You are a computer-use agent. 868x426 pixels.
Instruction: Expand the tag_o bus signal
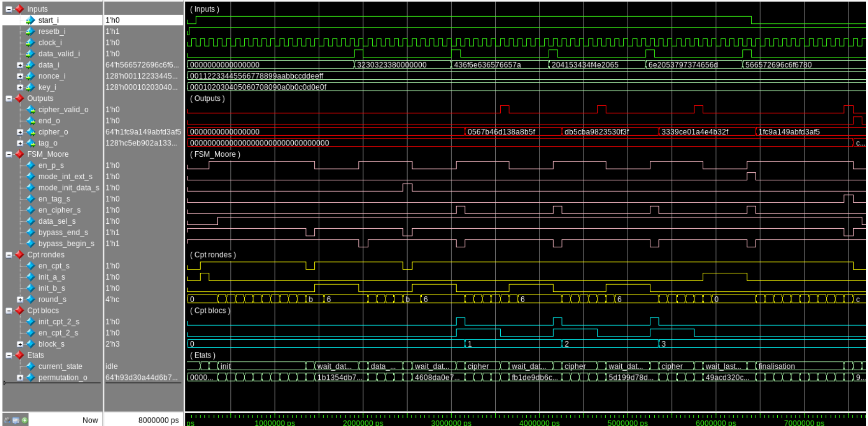tap(20, 143)
